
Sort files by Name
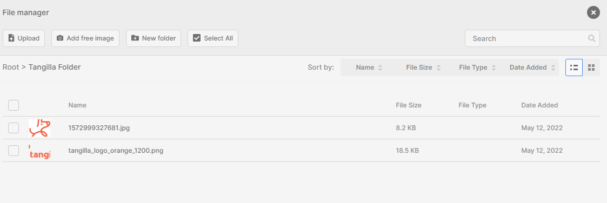369,67
